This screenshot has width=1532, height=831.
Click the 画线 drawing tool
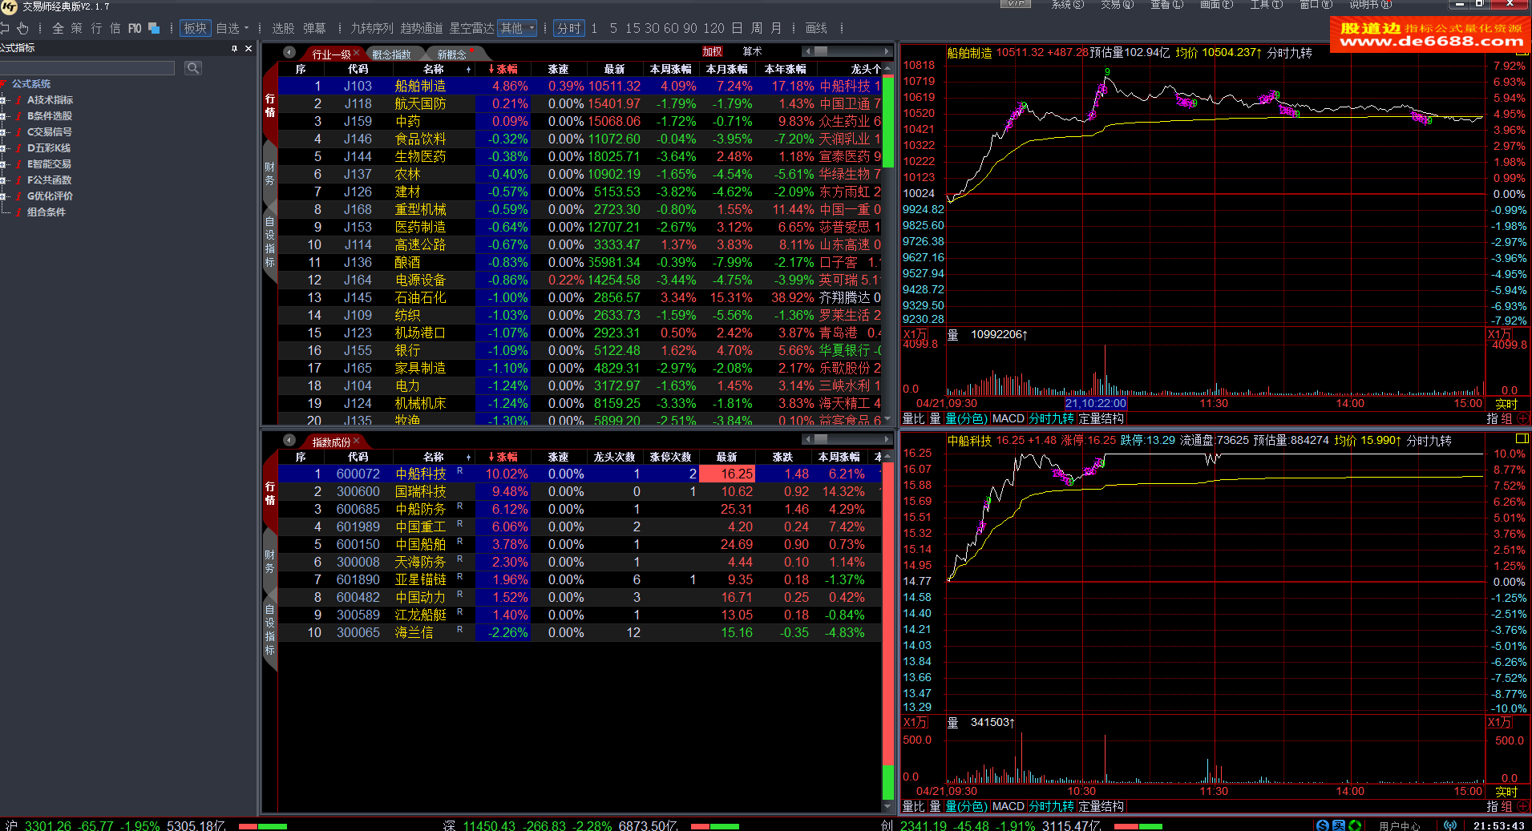(816, 28)
